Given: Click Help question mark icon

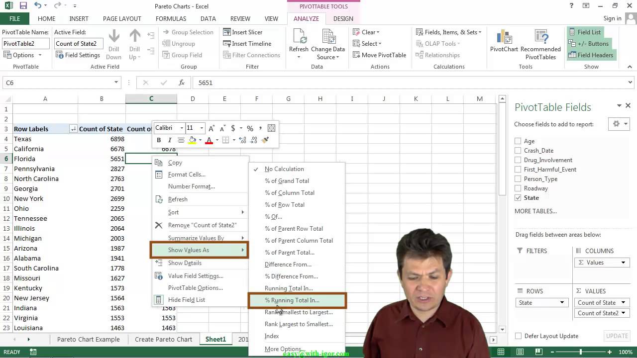Looking at the screenshot, I should pos(571,6).
